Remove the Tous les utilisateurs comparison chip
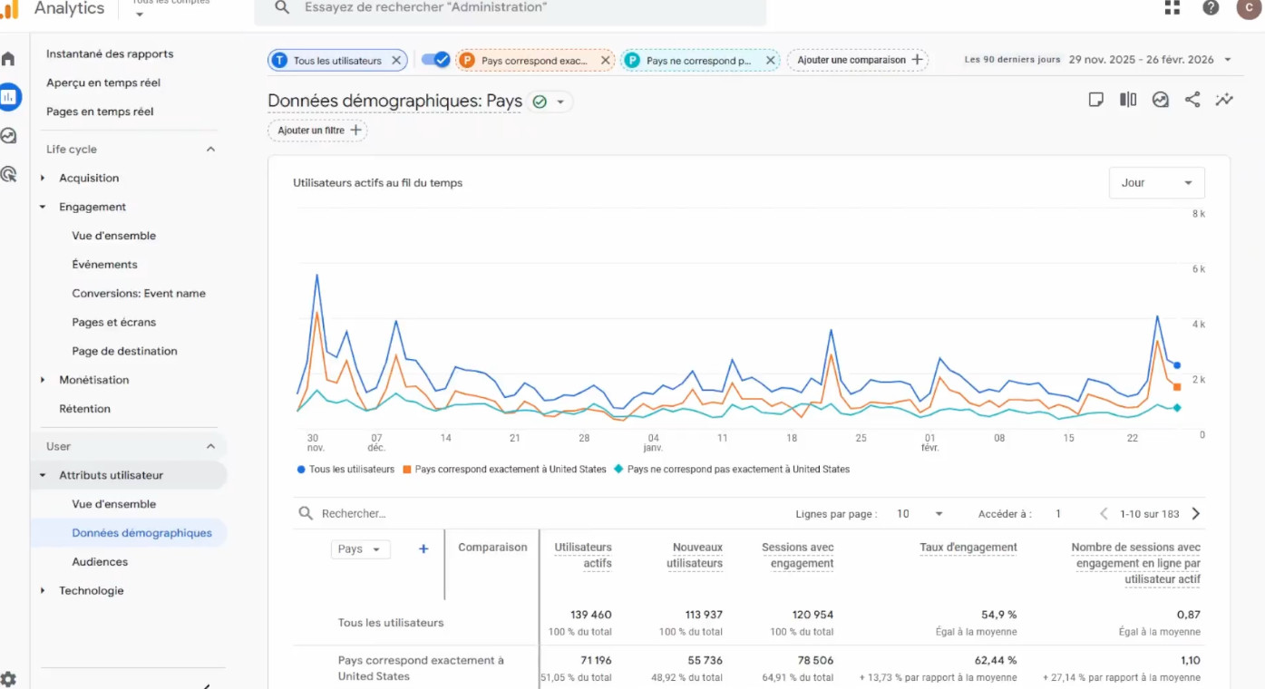Viewport: 1265px width, 689px height. (396, 61)
